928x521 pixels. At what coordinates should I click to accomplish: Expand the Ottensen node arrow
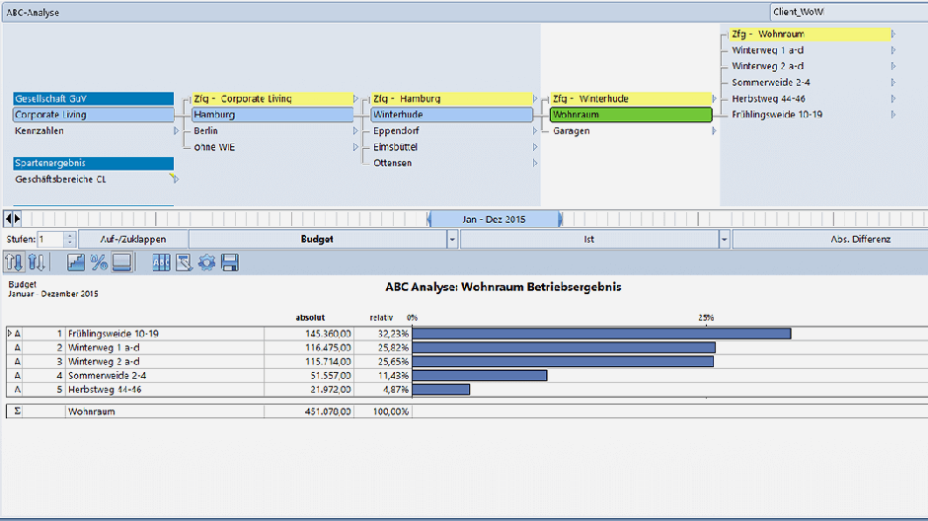click(x=535, y=163)
